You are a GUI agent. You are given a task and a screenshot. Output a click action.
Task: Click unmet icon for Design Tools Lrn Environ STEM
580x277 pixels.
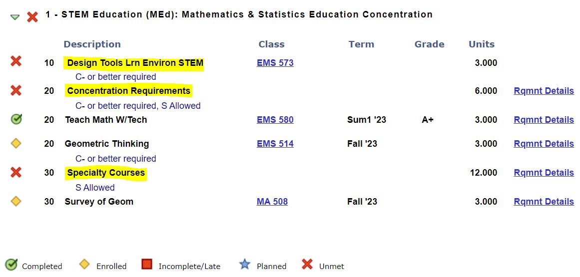16,61
